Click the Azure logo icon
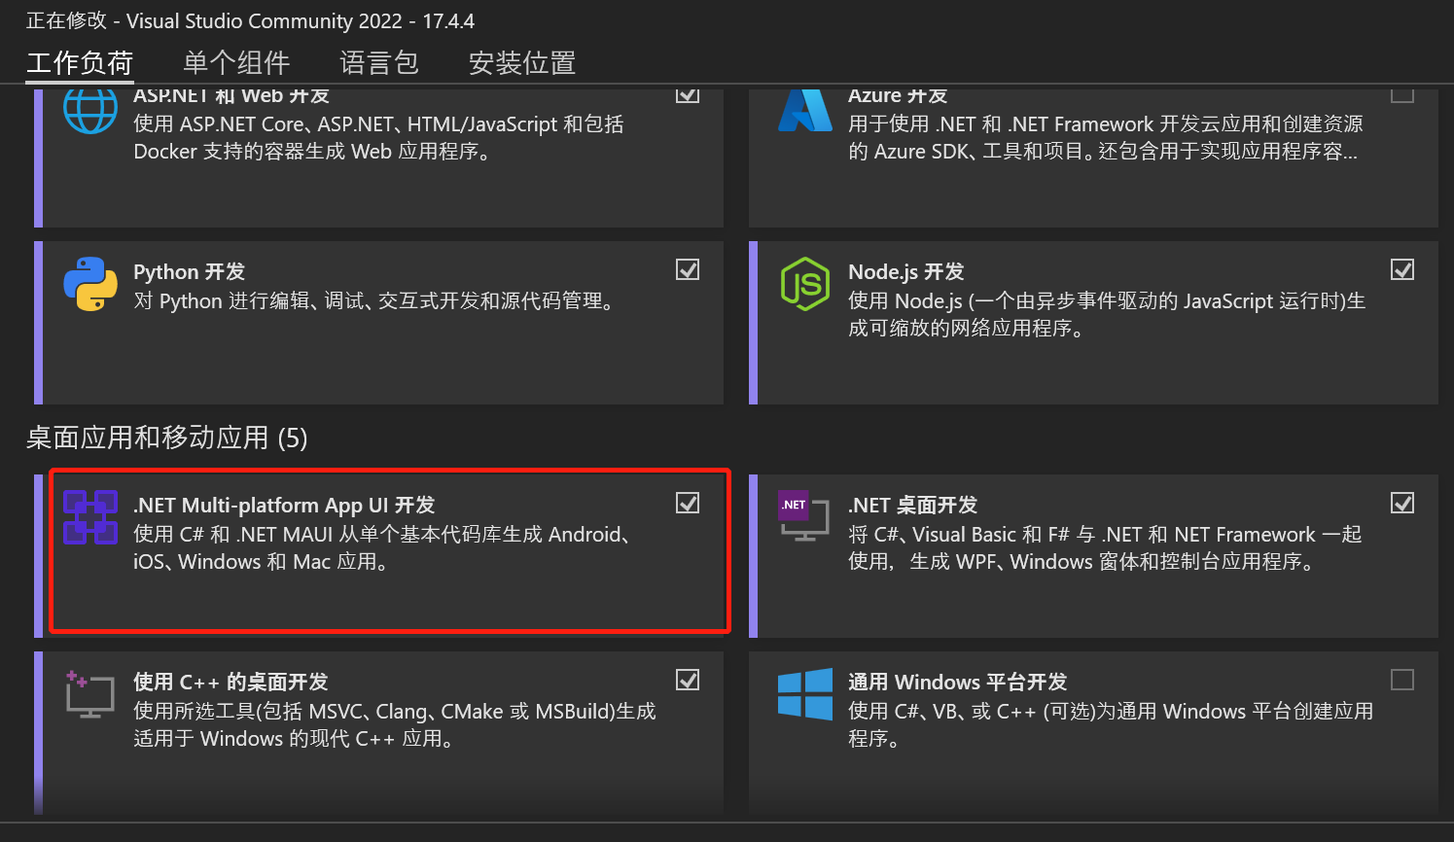Viewport: 1454px width, 842px height. pyautogui.click(x=805, y=110)
